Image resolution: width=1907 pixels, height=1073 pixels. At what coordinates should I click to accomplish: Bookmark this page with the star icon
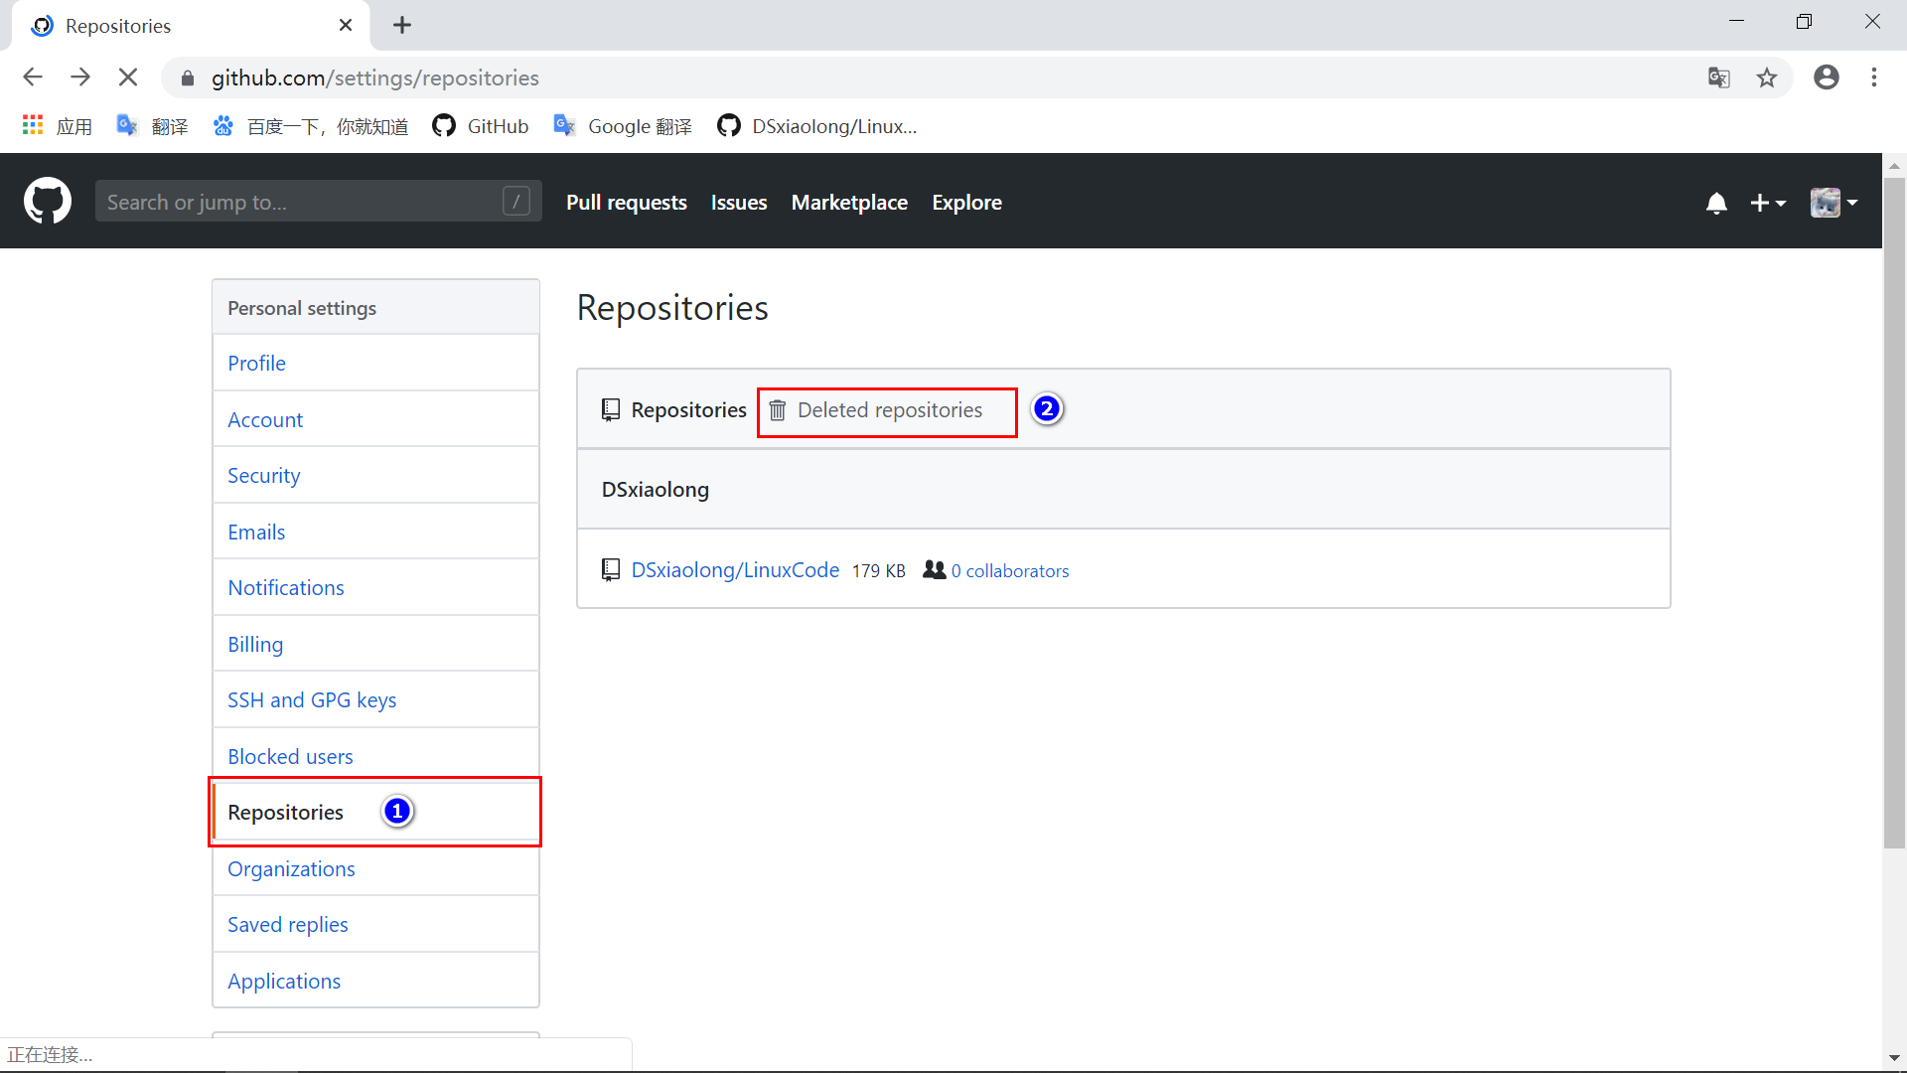[1766, 77]
